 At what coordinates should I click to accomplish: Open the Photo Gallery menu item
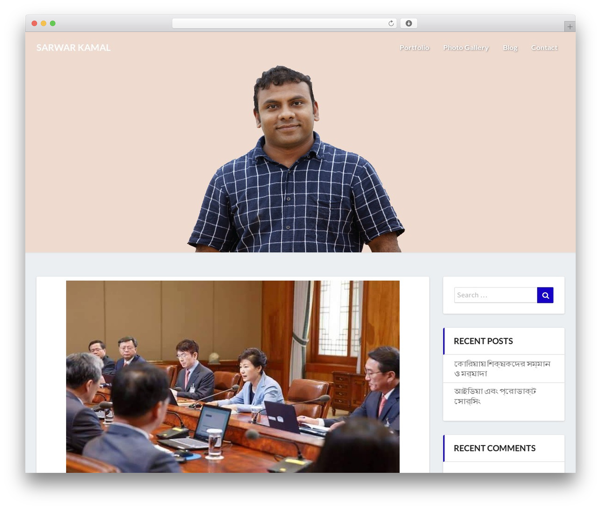point(466,47)
